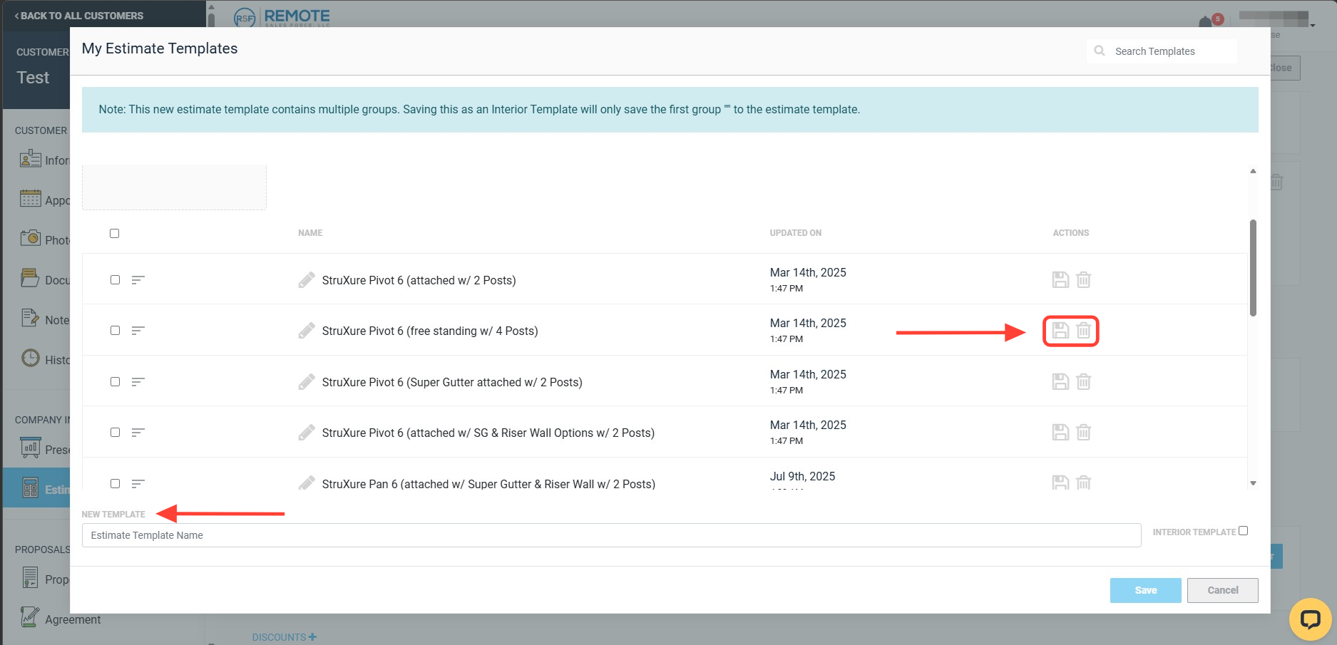Click save icon for StruXure Pivot 6 (attached w/ 2 Posts)

click(1060, 280)
